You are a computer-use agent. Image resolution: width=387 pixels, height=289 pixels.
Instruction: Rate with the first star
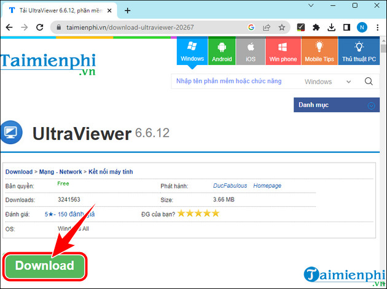click(x=181, y=214)
